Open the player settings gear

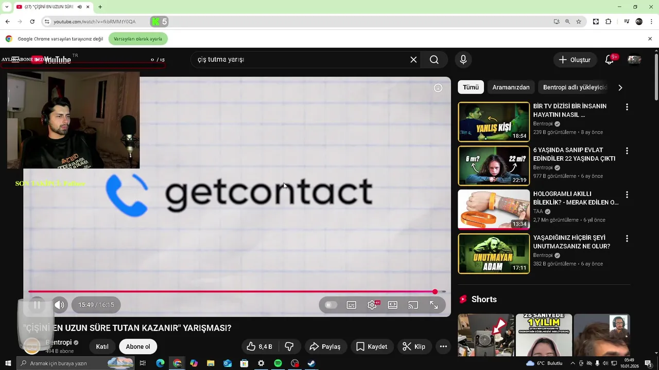coord(372,305)
